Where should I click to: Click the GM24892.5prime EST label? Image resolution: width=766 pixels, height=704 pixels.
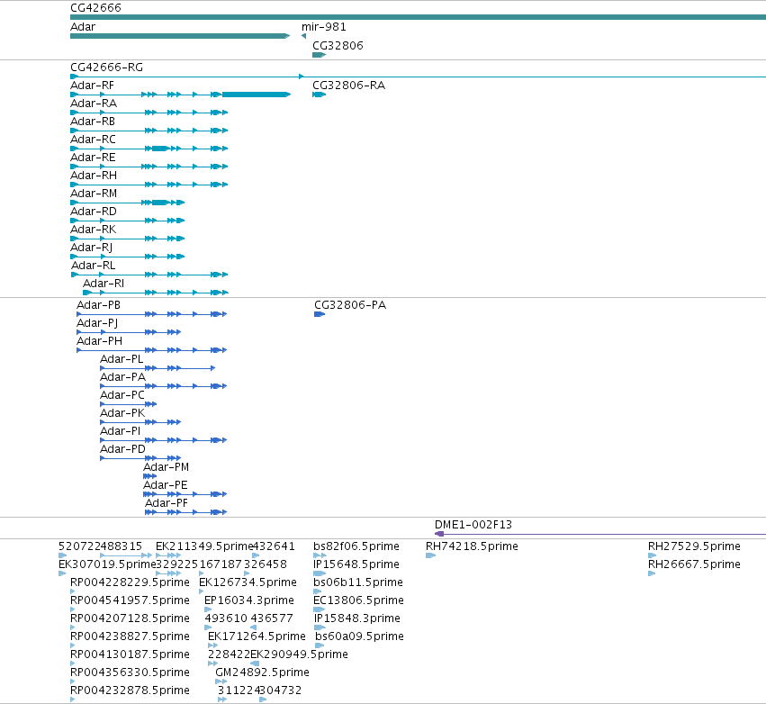(262, 672)
